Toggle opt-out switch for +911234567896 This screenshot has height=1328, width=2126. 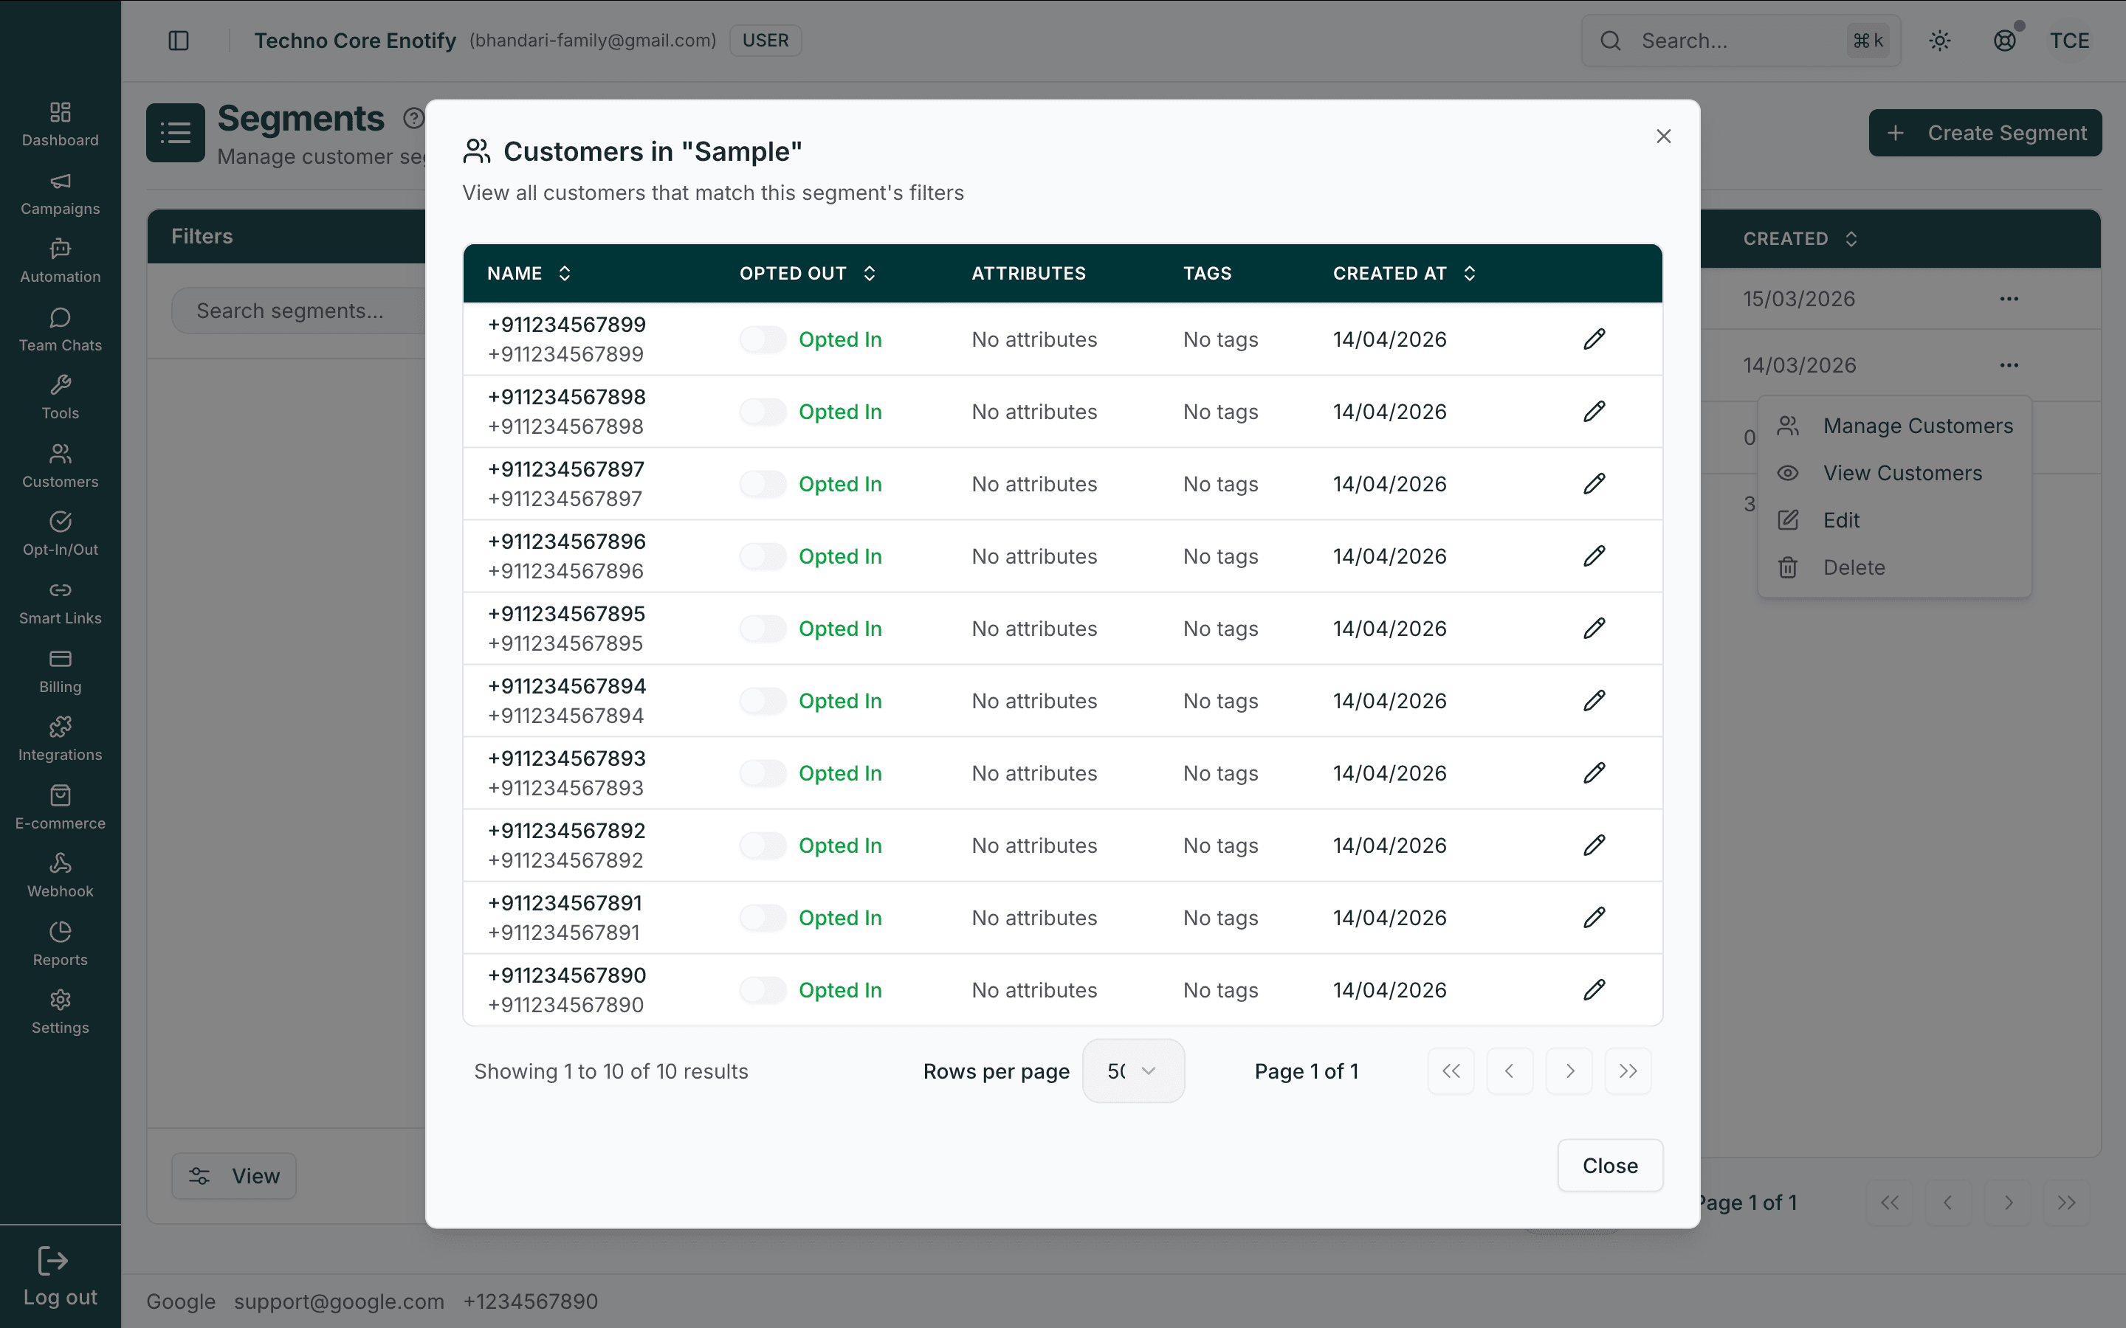tap(763, 556)
